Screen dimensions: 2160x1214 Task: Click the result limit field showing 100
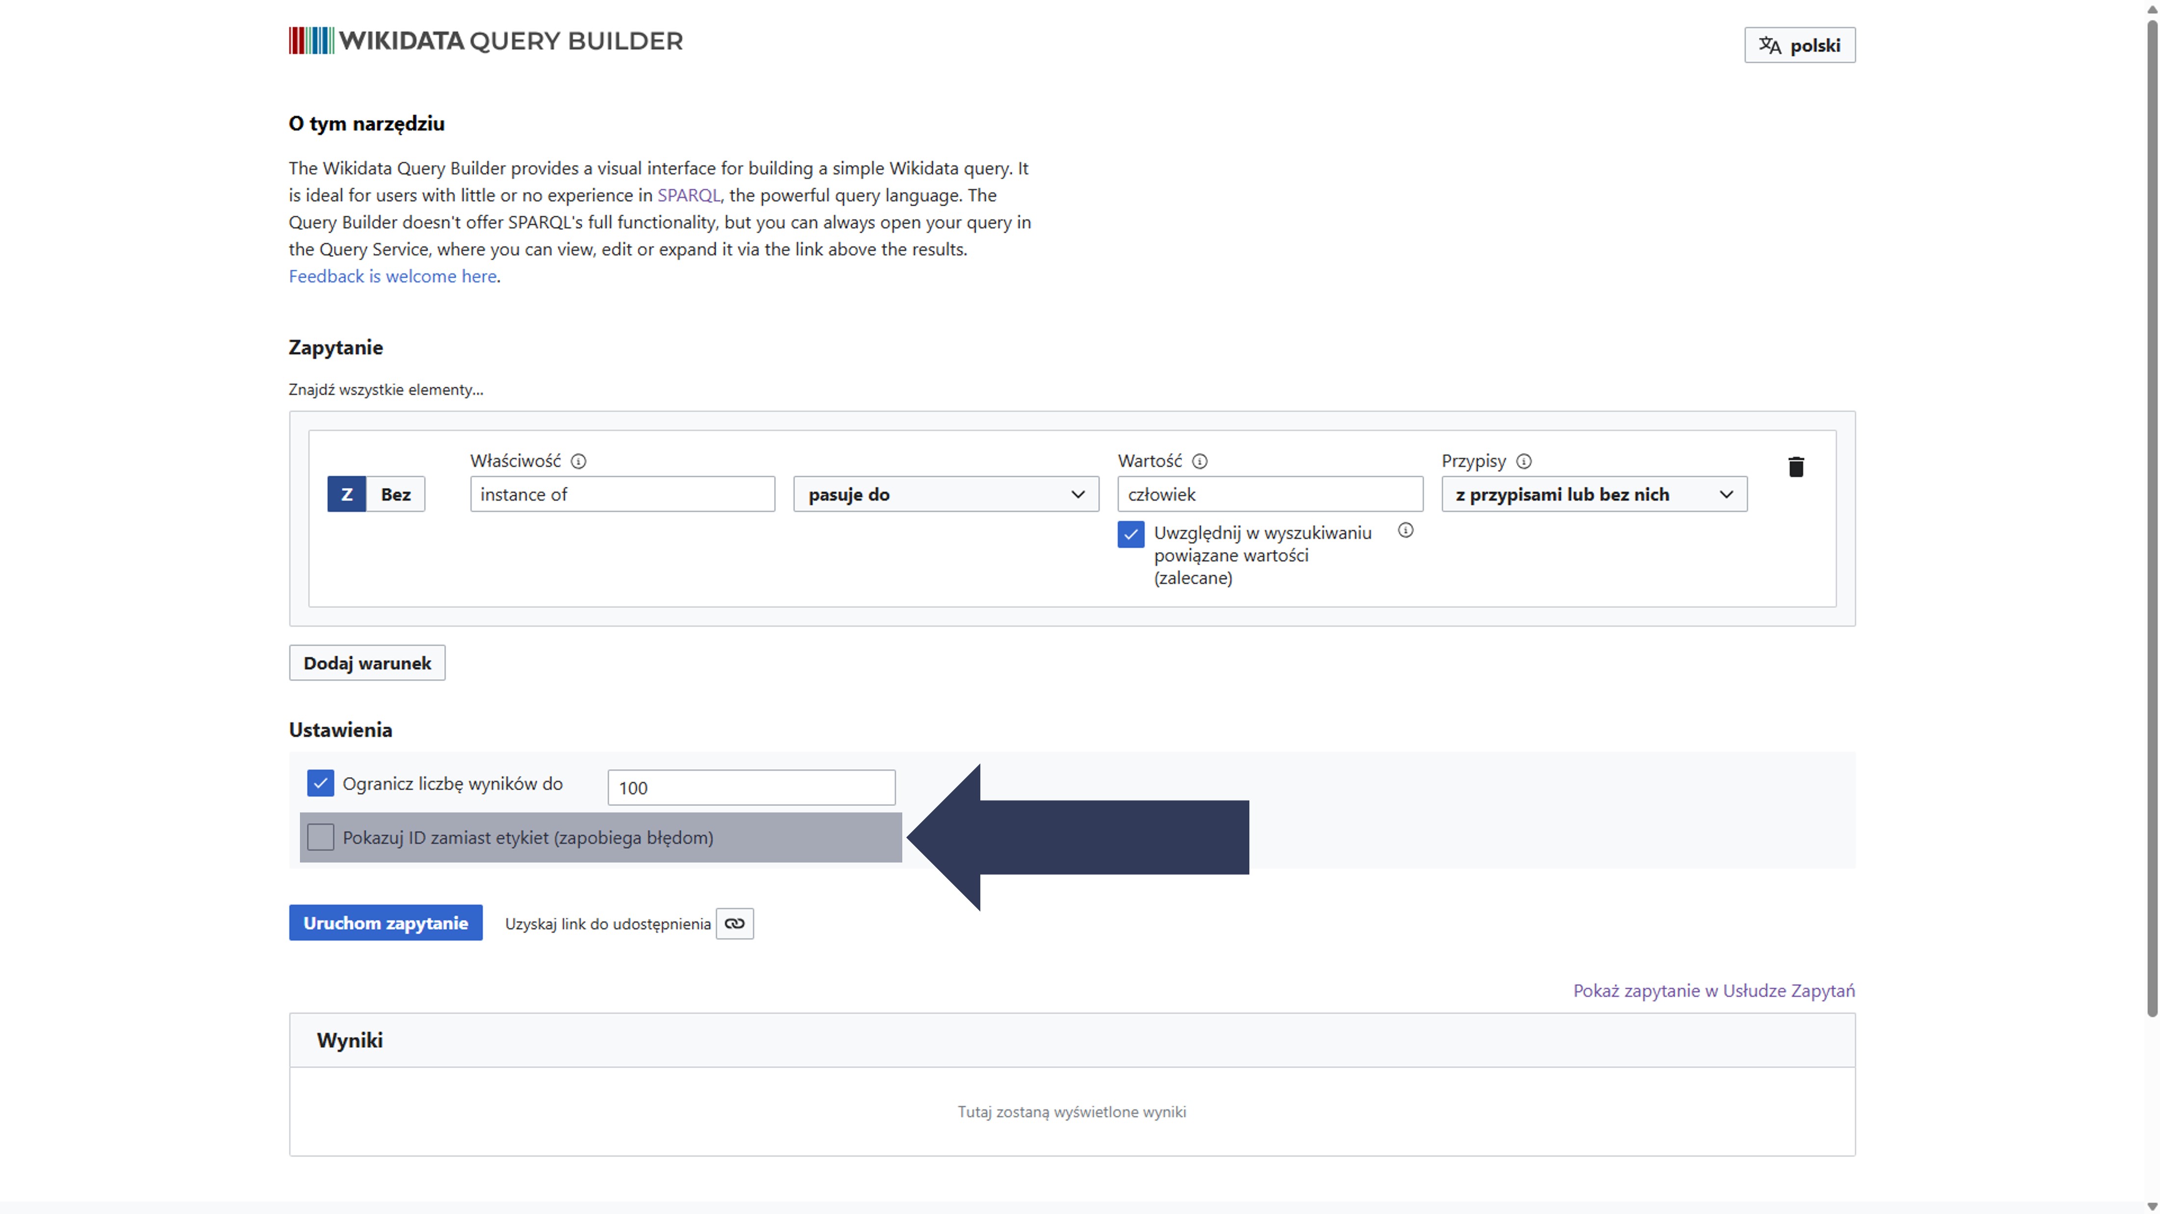click(x=751, y=788)
